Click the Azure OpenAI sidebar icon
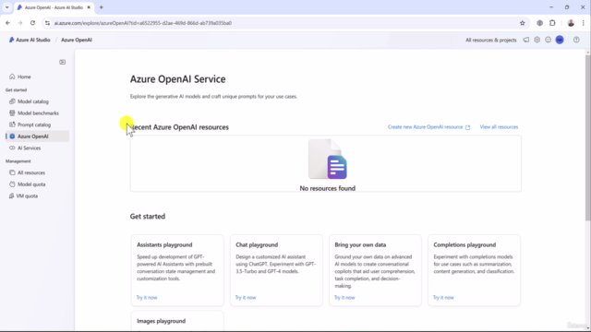This screenshot has height=332, width=591. pos(12,136)
